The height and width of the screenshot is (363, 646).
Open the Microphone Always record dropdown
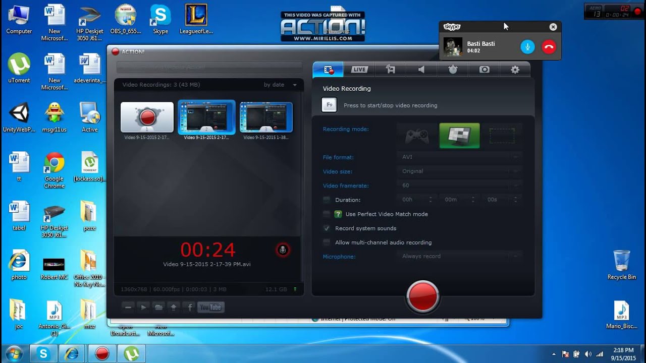459,256
